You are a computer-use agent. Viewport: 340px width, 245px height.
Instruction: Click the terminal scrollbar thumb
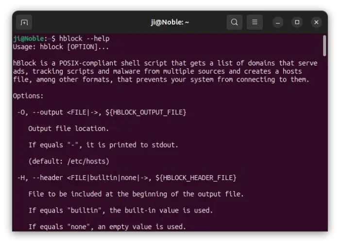[324, 46]
